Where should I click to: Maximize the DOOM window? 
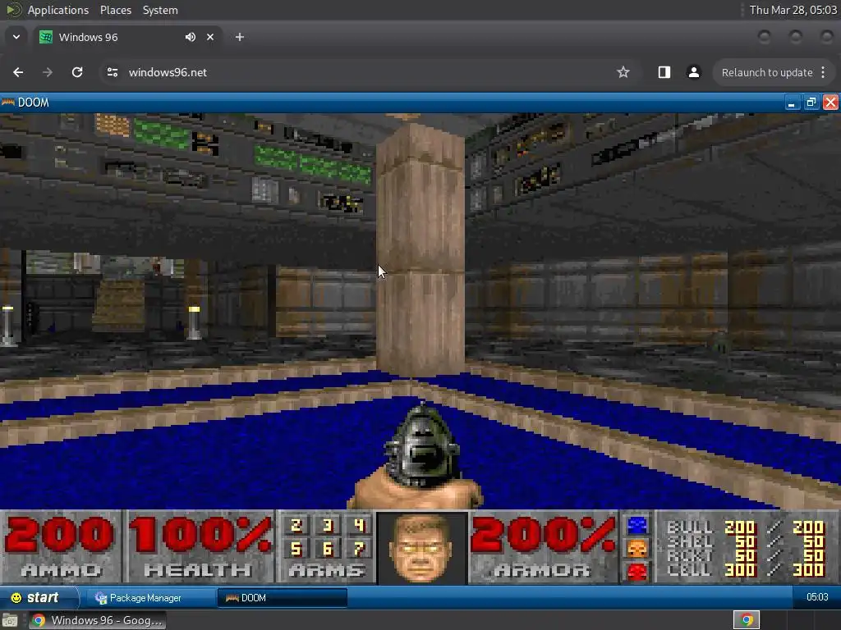click(811, 103)
